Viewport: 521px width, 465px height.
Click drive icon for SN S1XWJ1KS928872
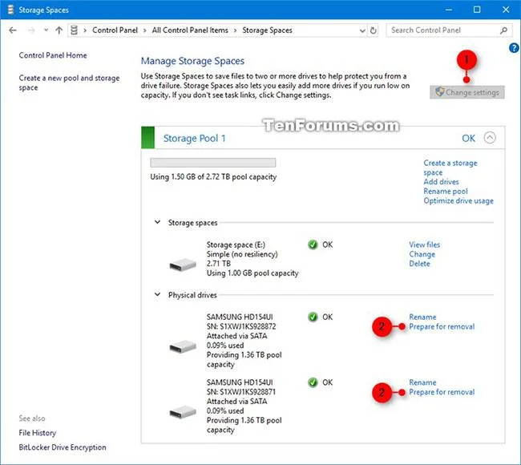(183, 346)
